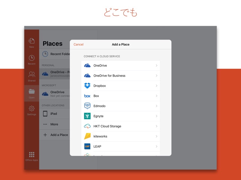The width and height of the screenshot is (241, 180).
Task: Click the iPad device icon
Action: 45,114
